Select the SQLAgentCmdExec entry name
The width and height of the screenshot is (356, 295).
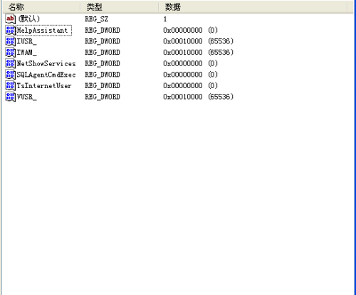(x=46, y=75)
